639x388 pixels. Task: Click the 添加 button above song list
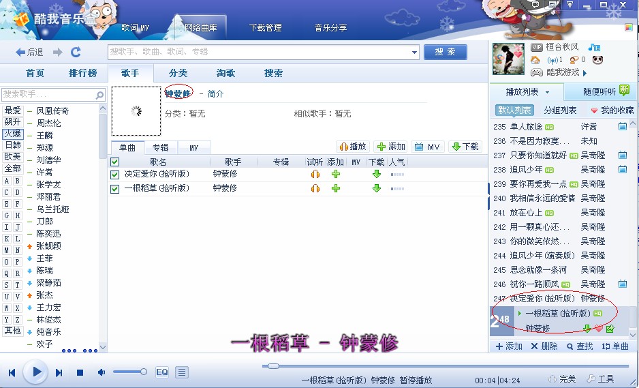coord(390,147)
